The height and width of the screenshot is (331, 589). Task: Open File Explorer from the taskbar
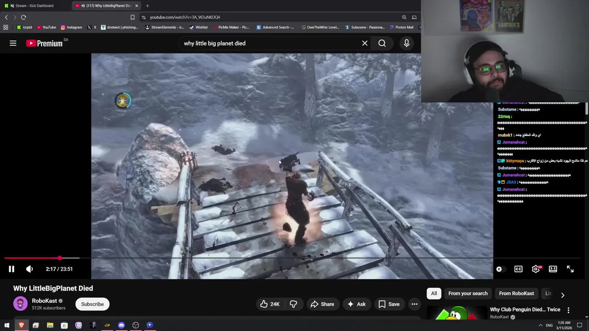coord(50,325)
